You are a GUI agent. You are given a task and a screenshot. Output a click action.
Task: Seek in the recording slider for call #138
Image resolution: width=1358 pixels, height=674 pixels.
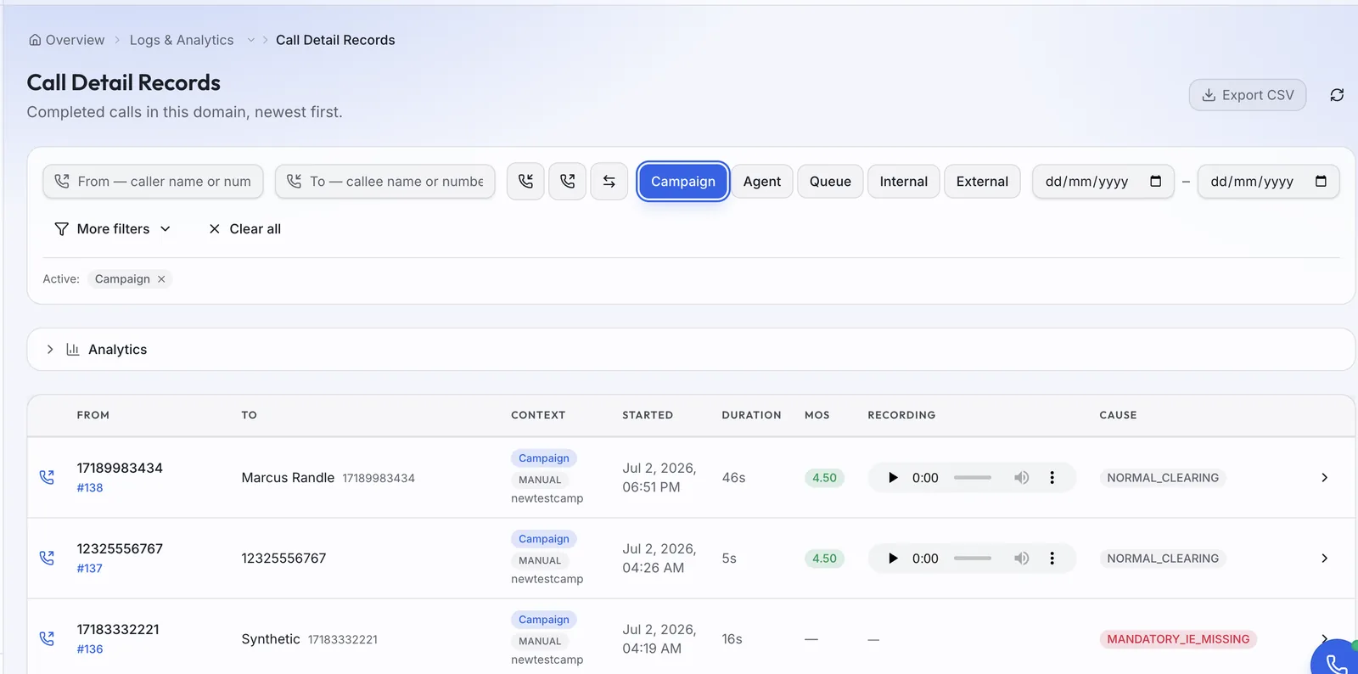tap(973, 478)
